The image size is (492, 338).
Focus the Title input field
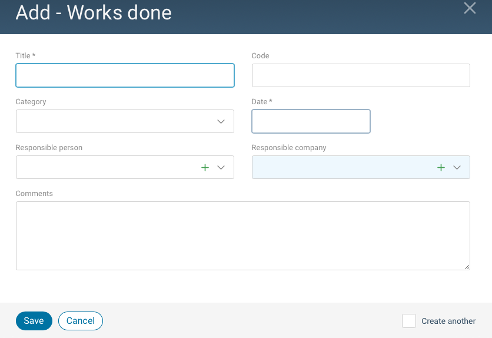tap(125, 75)
